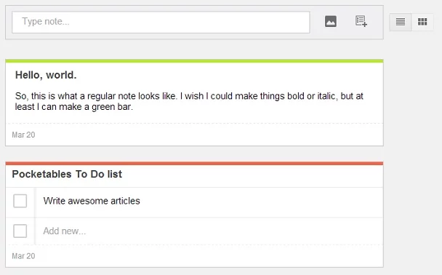Image resolution: width=442 pixels, height=275 pixels.
Task: Focus the Type note input field
Action: 161,22
